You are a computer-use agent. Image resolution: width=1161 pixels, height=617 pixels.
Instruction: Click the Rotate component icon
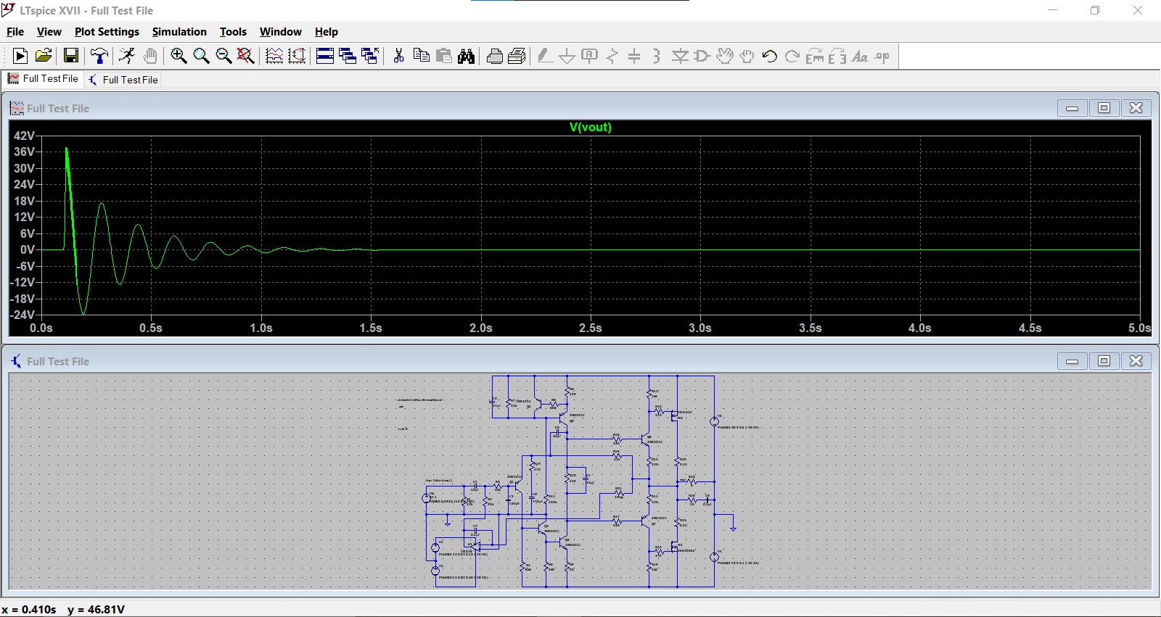pos(815,56)
